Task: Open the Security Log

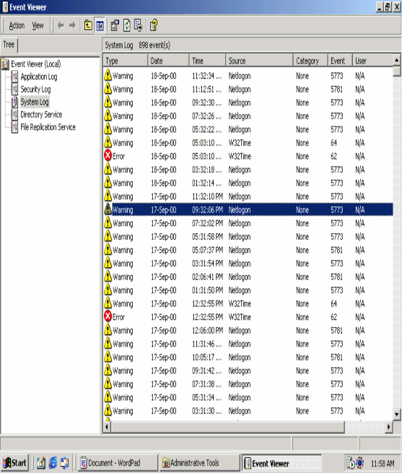Action: coord(35,90)
